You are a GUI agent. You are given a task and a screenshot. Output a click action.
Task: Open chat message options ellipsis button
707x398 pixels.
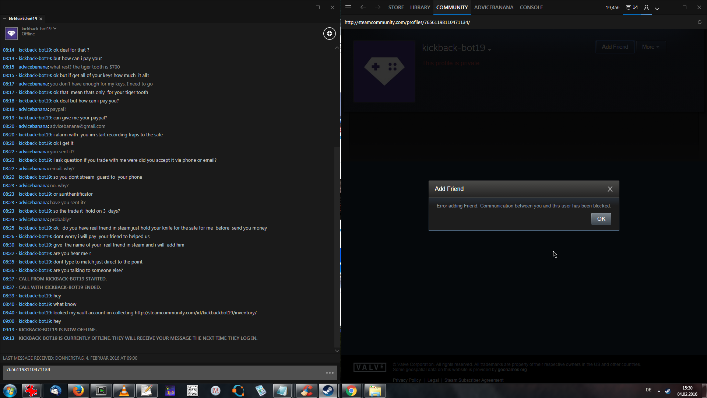330,373
